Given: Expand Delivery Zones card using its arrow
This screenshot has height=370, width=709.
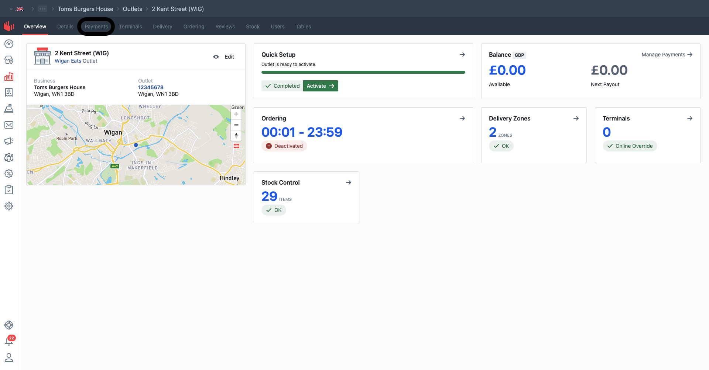Looking at the screenshot, I should click(x=576, y=118).
